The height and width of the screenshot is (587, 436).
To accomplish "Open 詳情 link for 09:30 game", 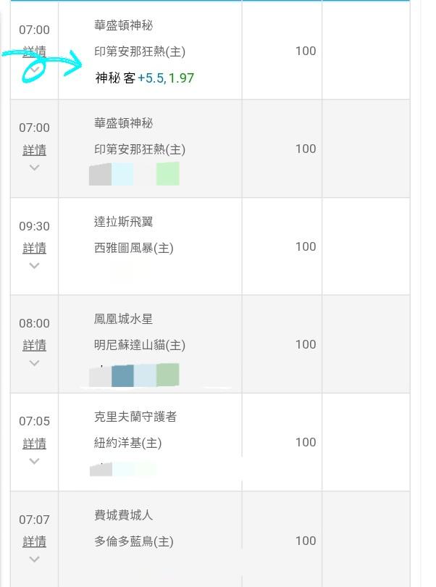I will pos(35,248).
